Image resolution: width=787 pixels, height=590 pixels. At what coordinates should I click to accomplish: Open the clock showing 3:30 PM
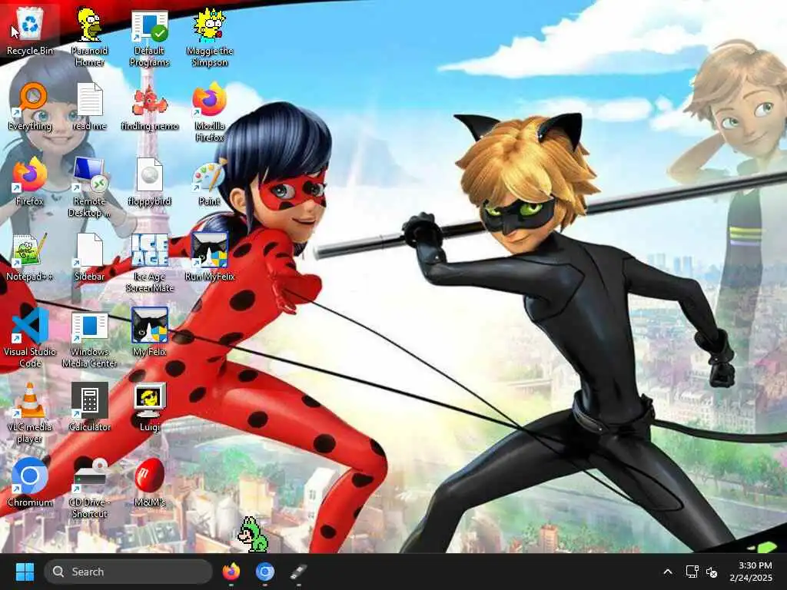coord(751,572)
